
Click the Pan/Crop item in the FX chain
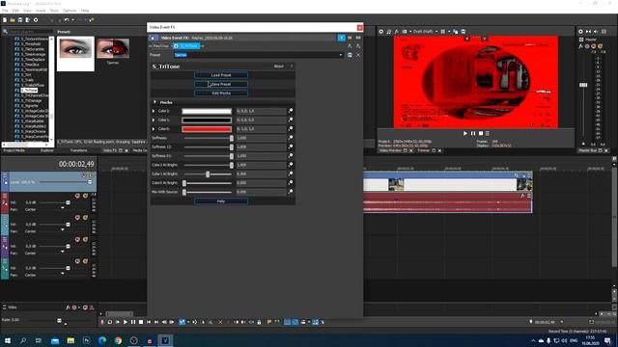click(x=161, y=46)
